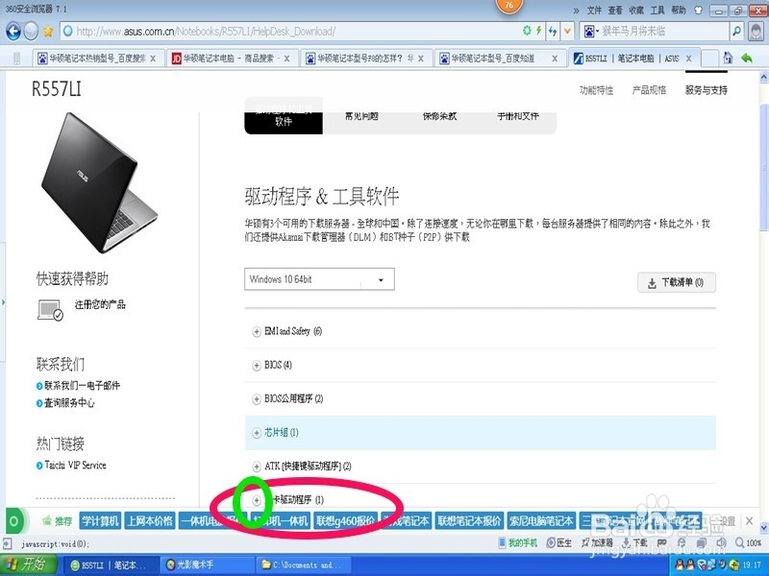Click the 查询服务中心 link
The width and height of the screenshot is (769, 576).
(69, 403)
